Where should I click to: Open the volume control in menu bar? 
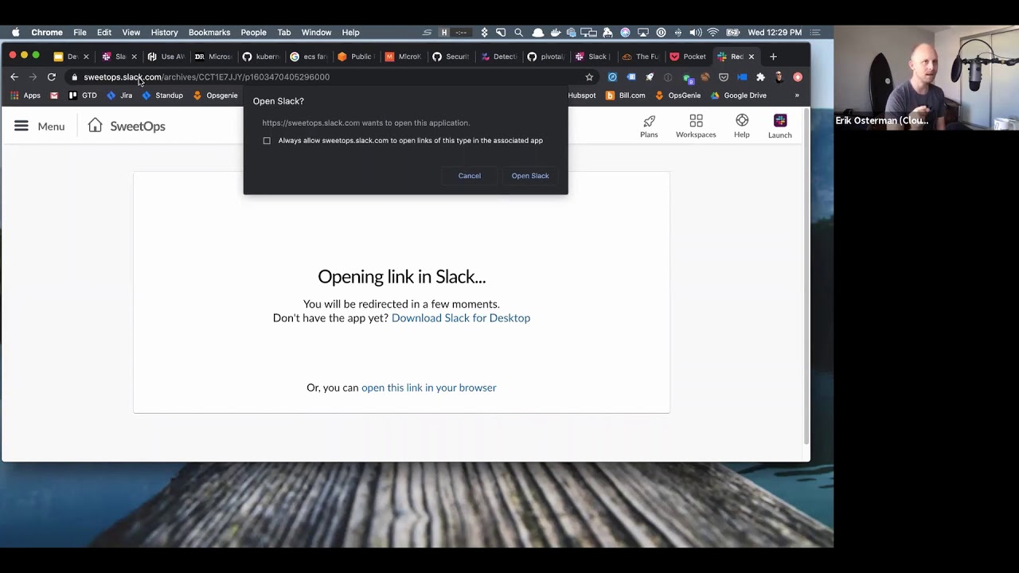(695, 33)
